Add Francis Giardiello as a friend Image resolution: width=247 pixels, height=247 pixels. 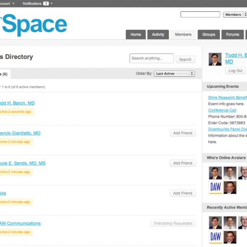pos(182,133)
